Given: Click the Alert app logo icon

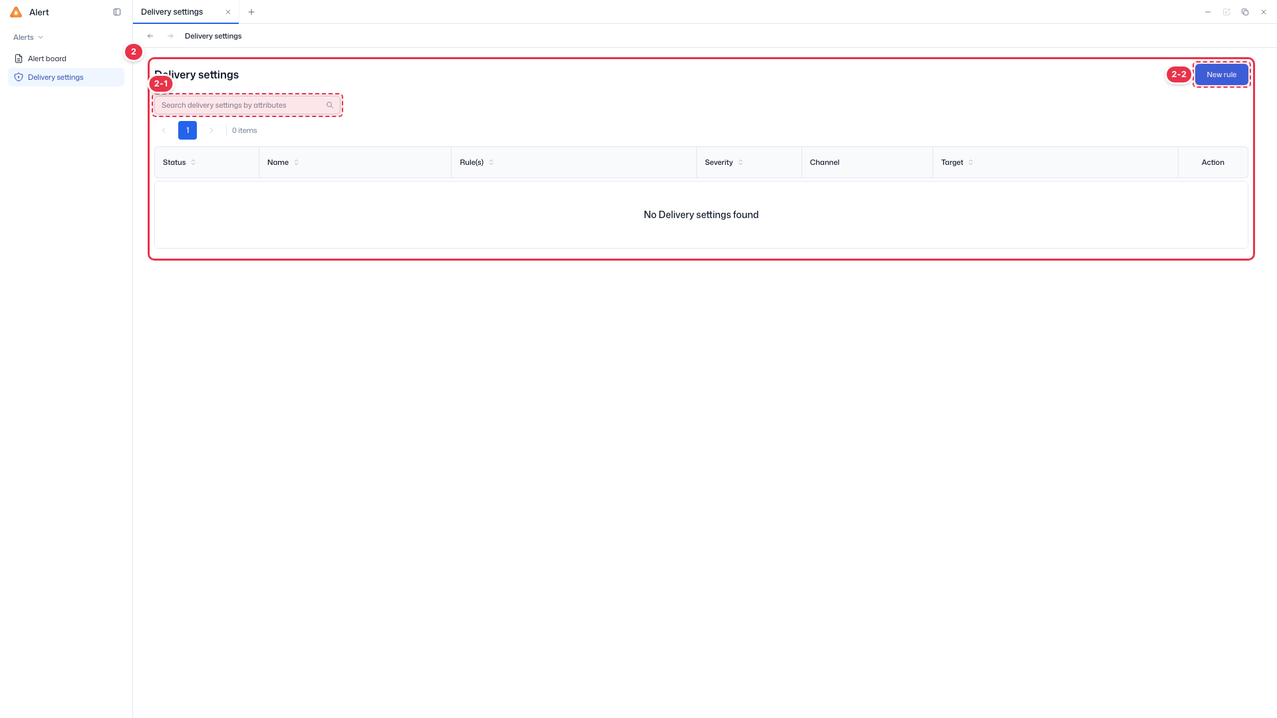Looking at the screenshot, I should pyautogui.click(x=16, y=12).
